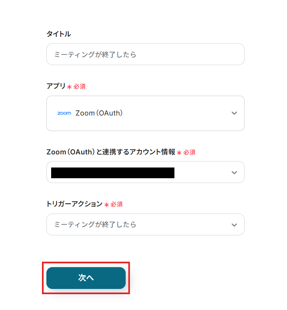The height and width of the screenshot is (310, 287).
Task: Click the Zoom (OAuth)と連携するアカウント情報 label
Action: [x=111, y=152]
